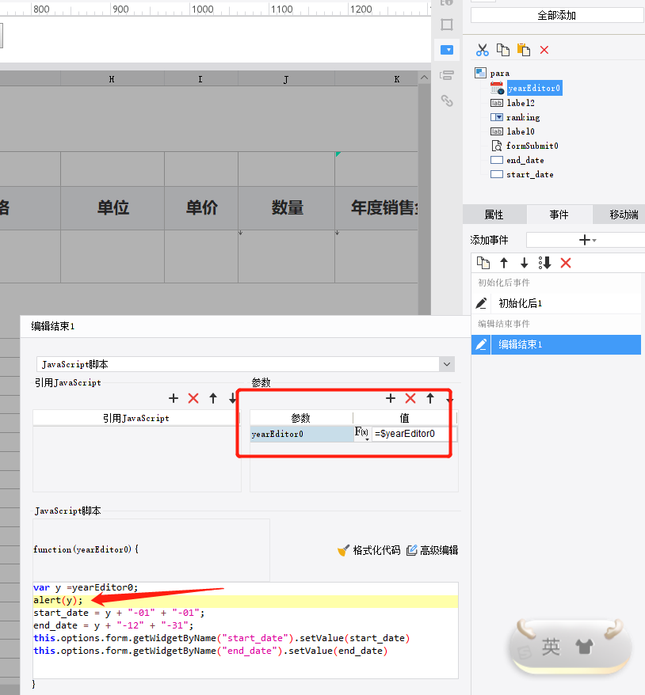Click 参数 column header
Image resolution: width=645 pixels, height=695 pixels.
(301, 418)
